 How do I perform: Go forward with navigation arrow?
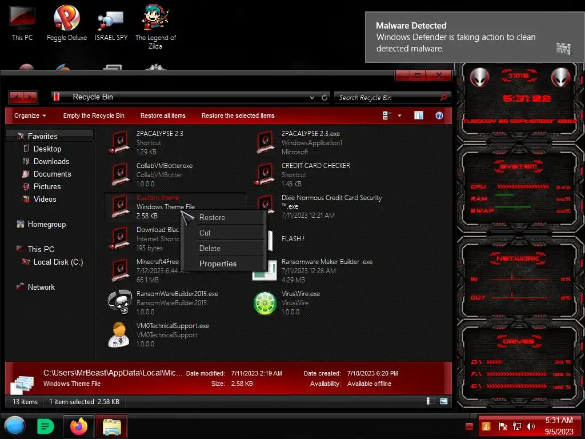(30, 97)
